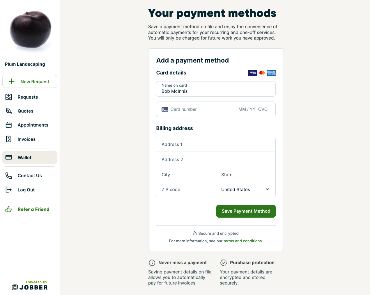The image size is (370, 295).
Task: Open the terms and conditions link
Action: click(x=243, y=241)
